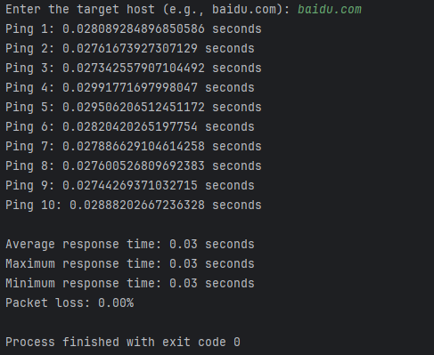
Task: Click the Minimum response time line
Action: click(x=130, y=284)
